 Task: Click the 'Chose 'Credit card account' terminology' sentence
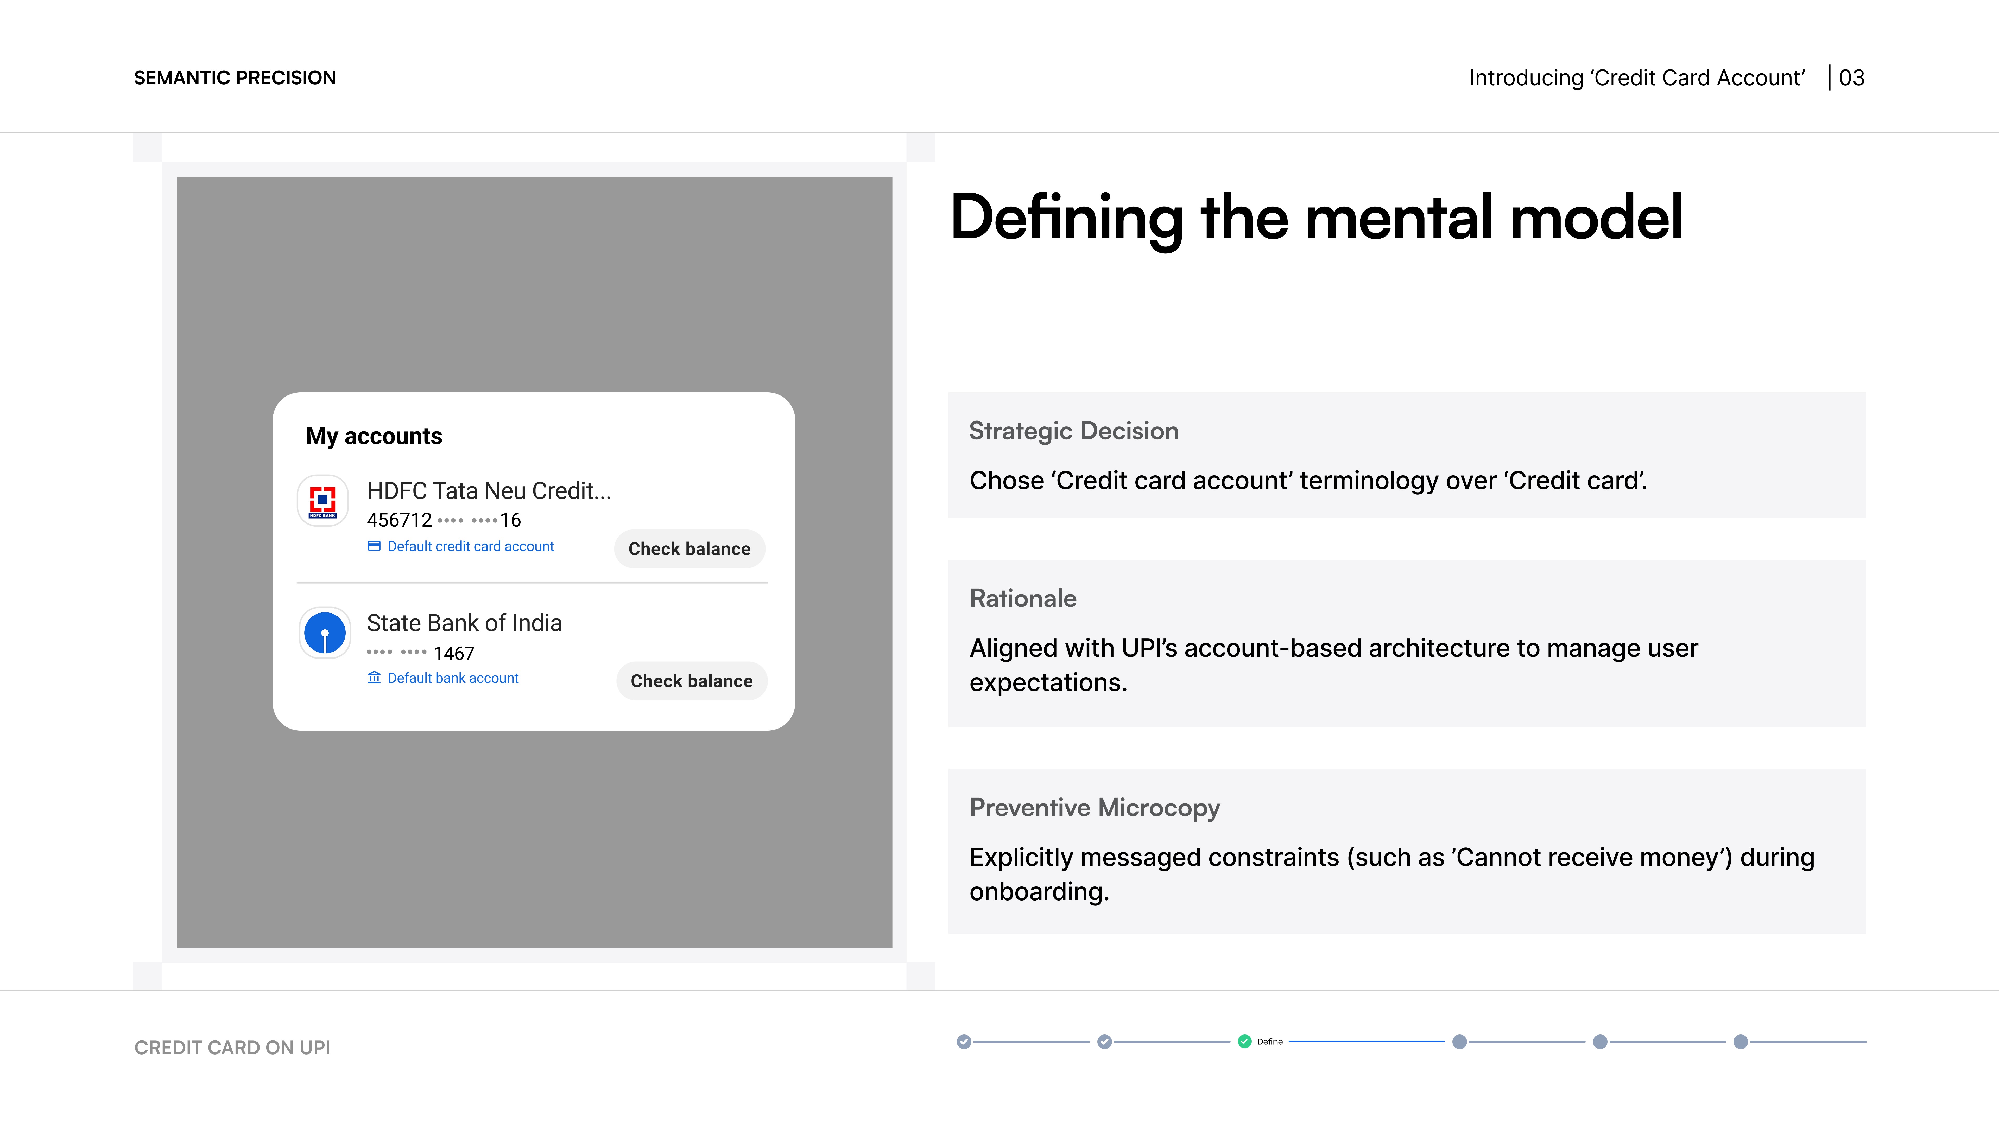pos(1308,481)
